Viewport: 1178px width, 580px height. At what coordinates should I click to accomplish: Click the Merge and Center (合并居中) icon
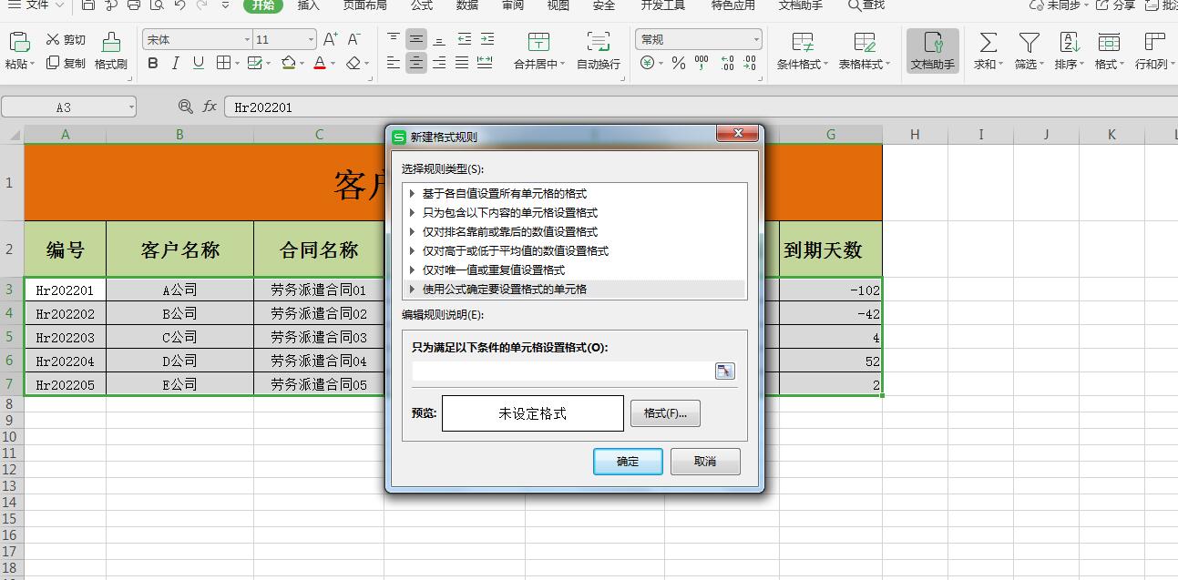click(538, 41)
